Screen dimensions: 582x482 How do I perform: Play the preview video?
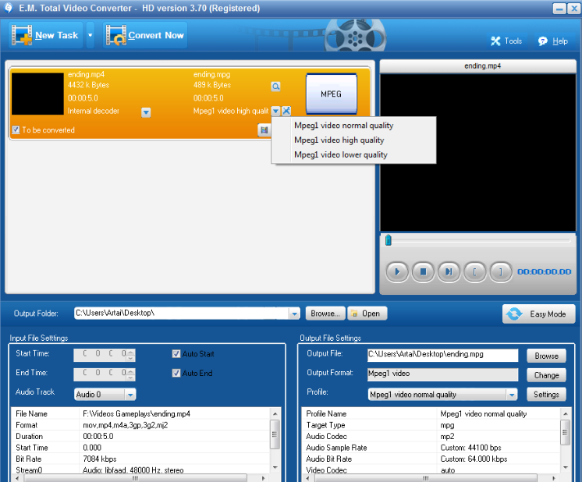click(x=397, y=271)
